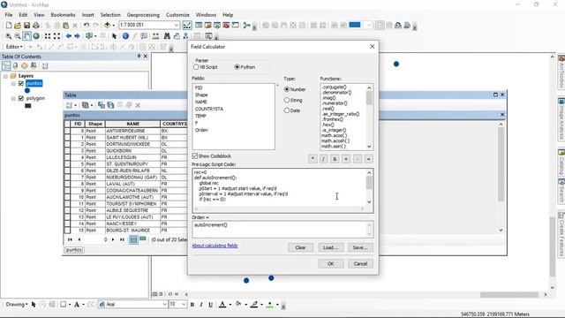Select Python parser option
This screenshot has height=318, width=565.
click(237, 67)
